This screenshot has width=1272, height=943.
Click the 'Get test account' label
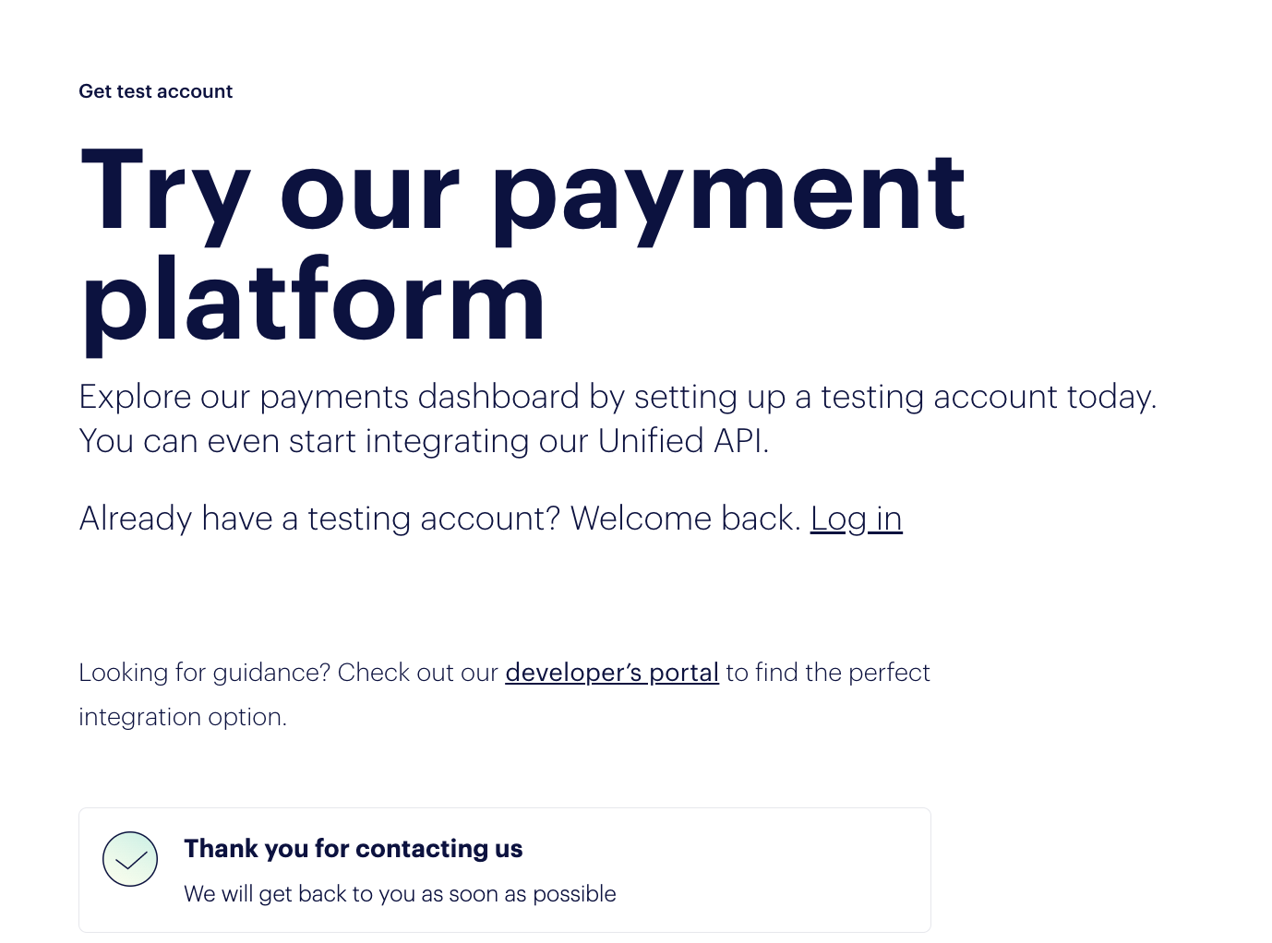(x=155, y=91)
